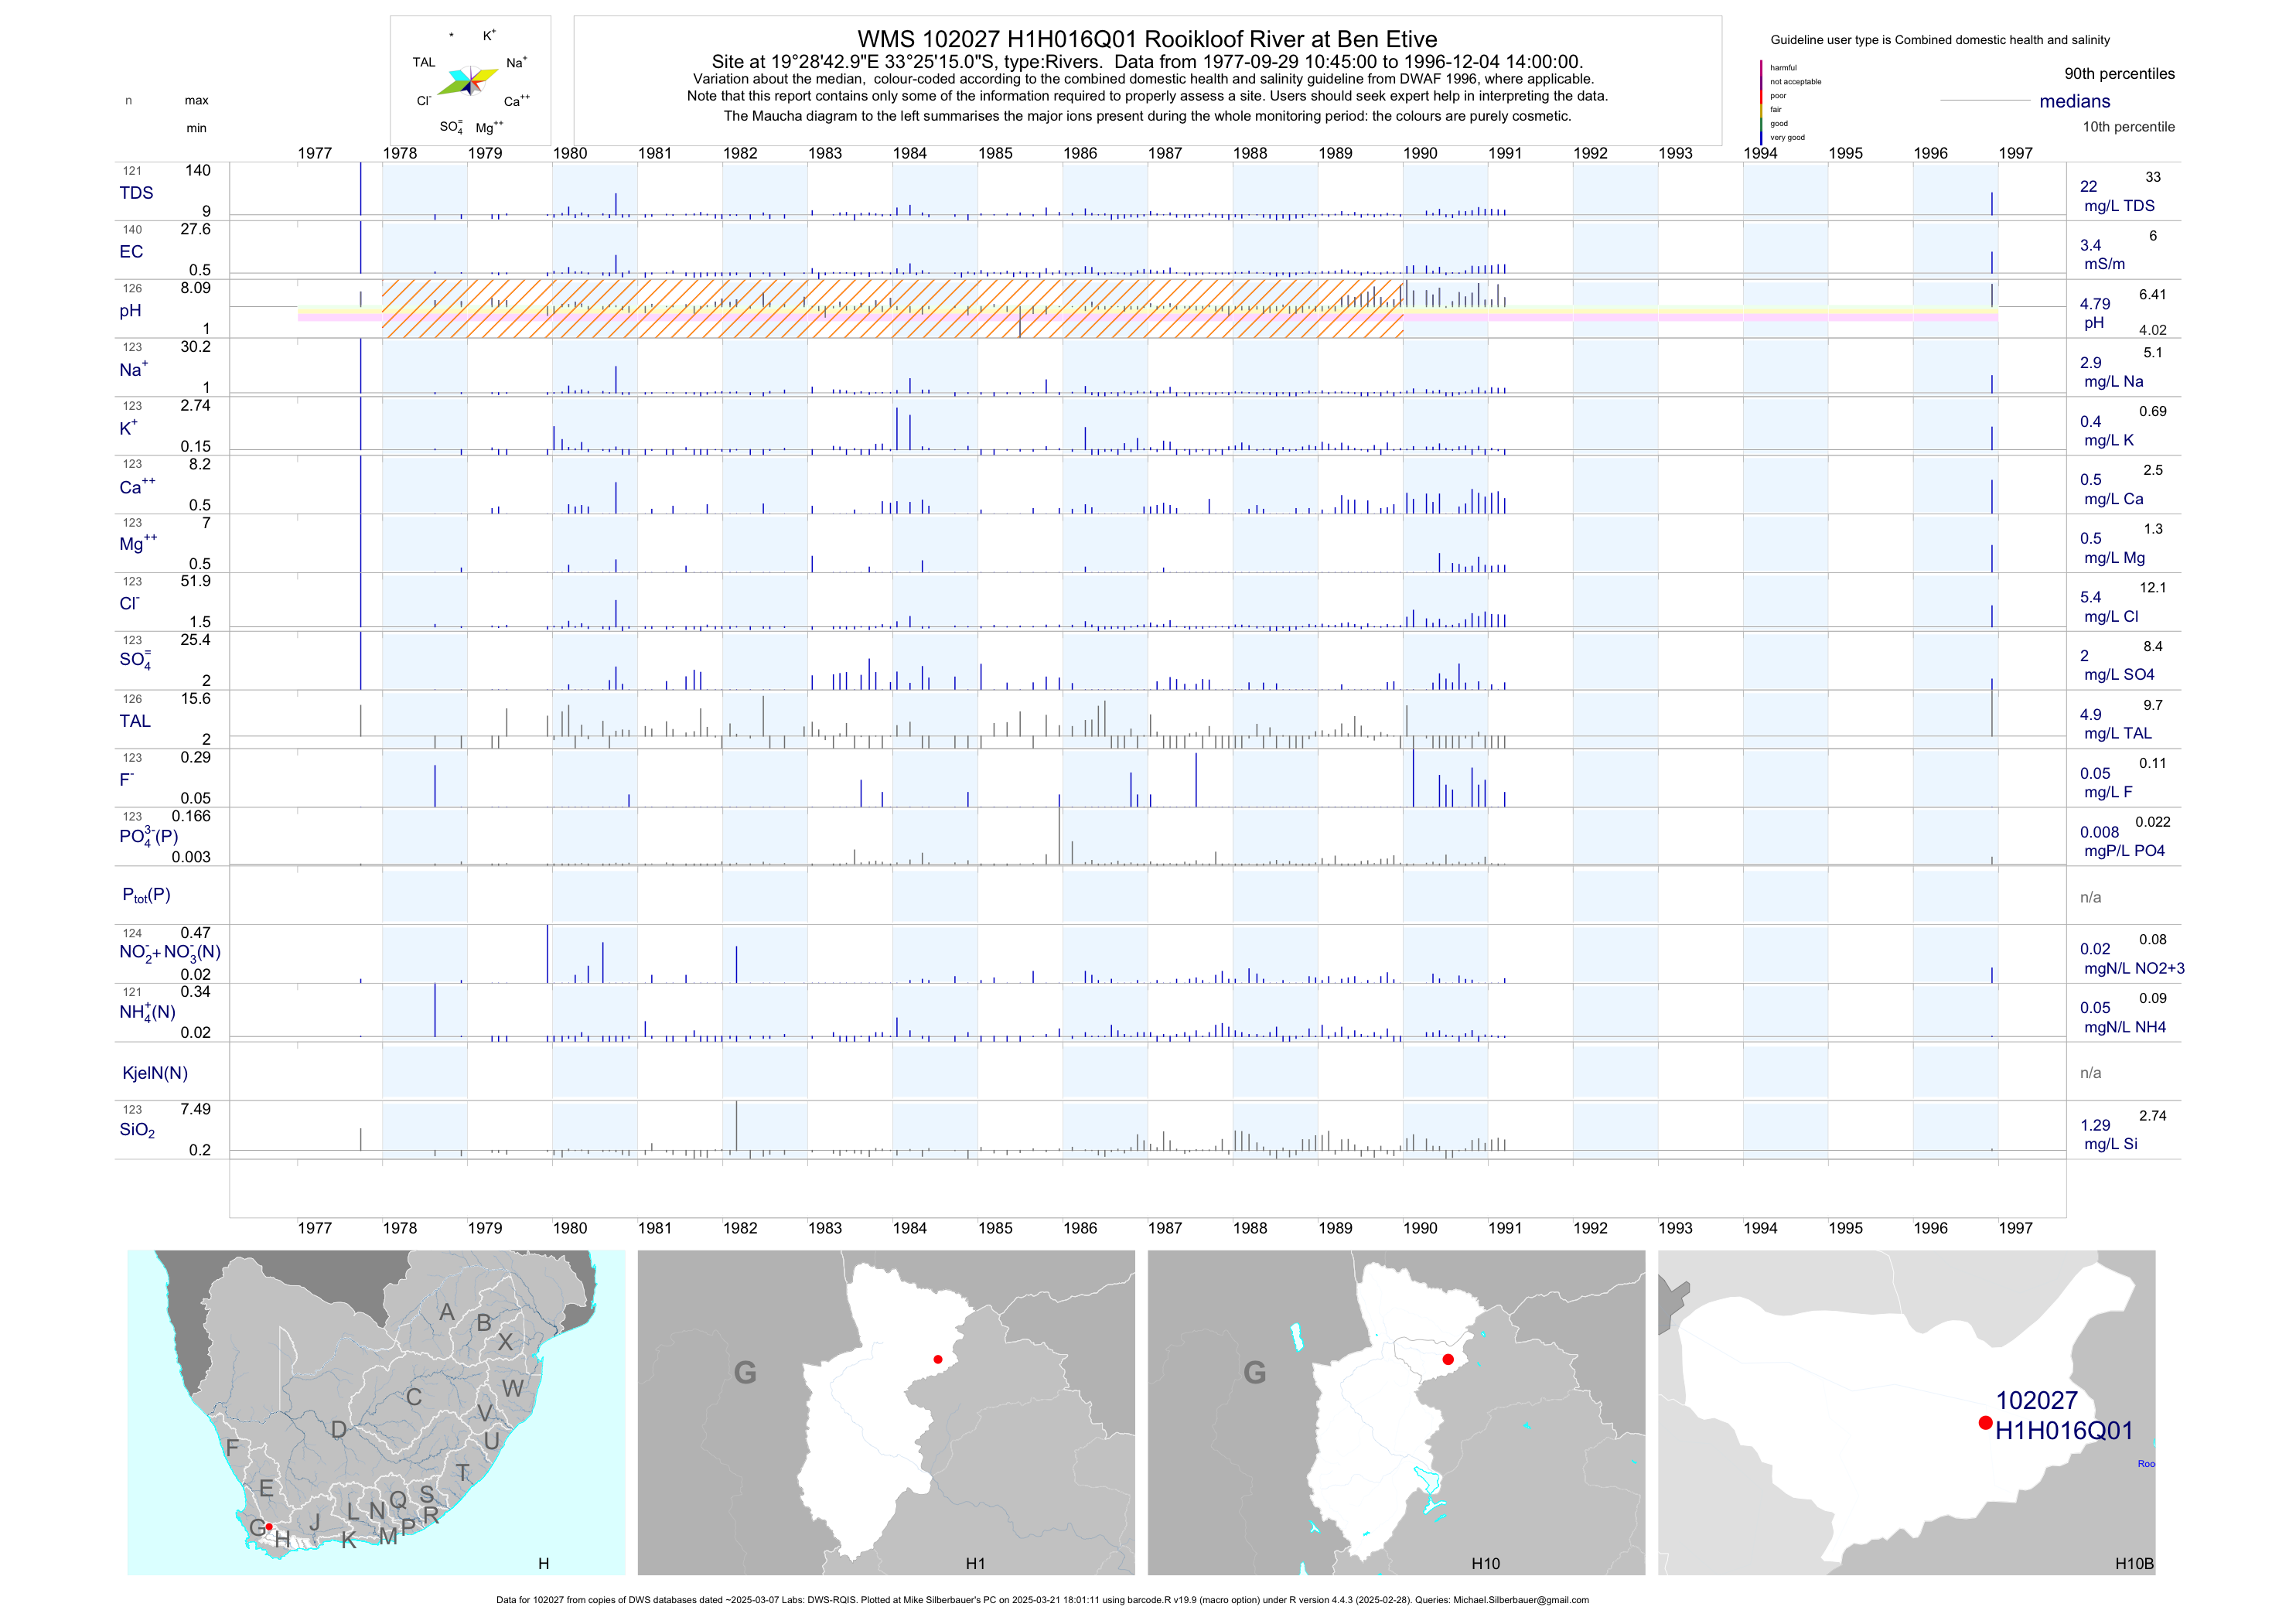Click red dot beside 102027 H1H016Q01 label

[x=1985, y=1422]
